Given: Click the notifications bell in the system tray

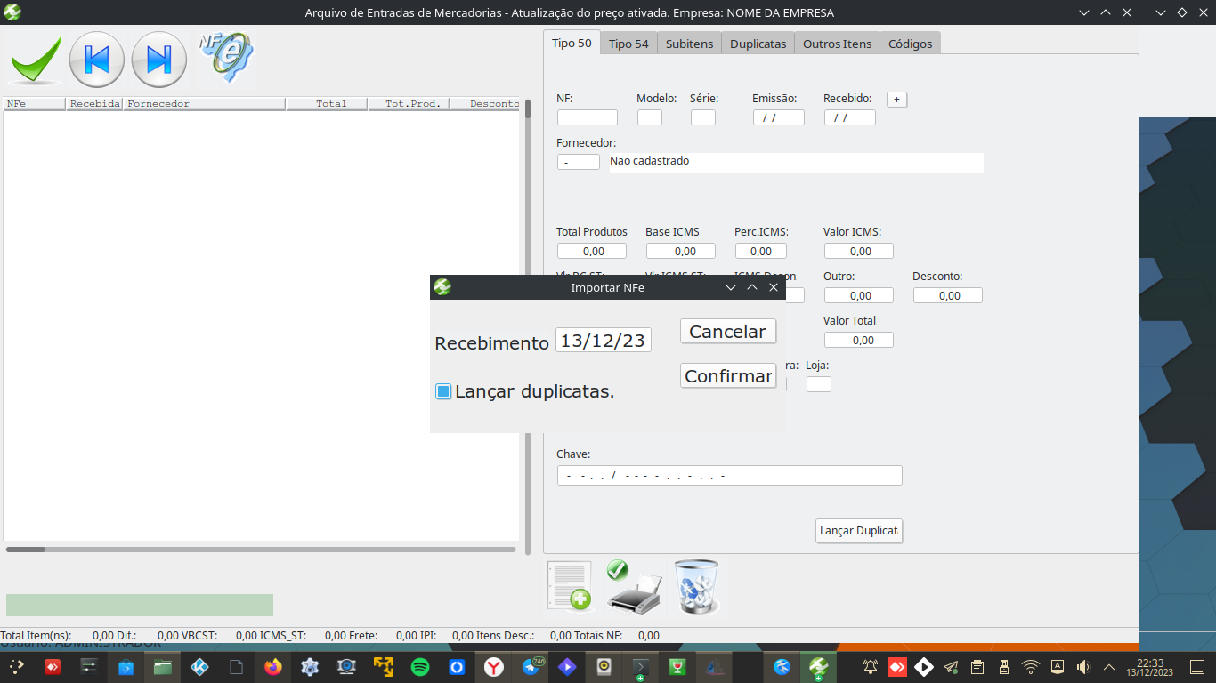Looking at the screenshot, I should [x=871, y=666].
